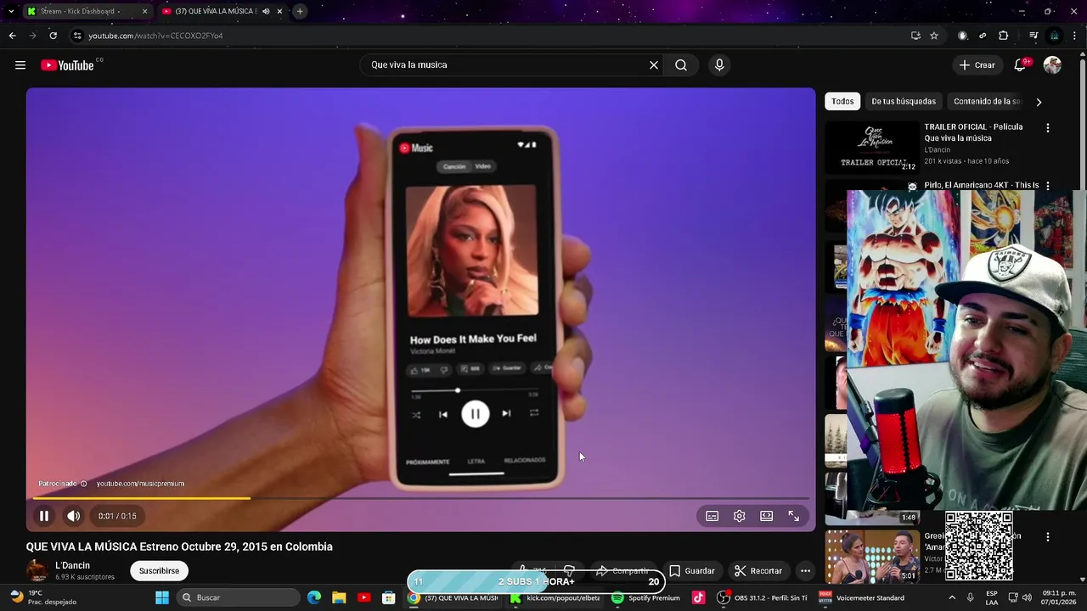Go back in browser history
The height and width of the screenshot is (611, 1087).
pos(12,36)
